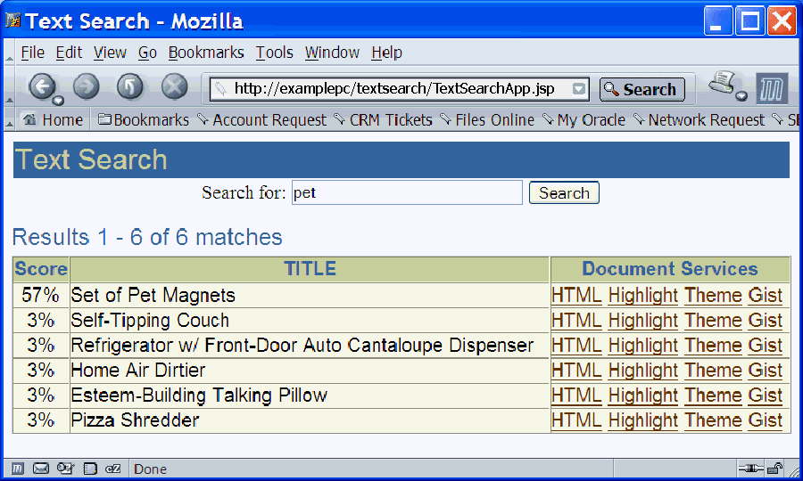
Task: Click the 'Search for' text input field
Action: click(407, 193)
